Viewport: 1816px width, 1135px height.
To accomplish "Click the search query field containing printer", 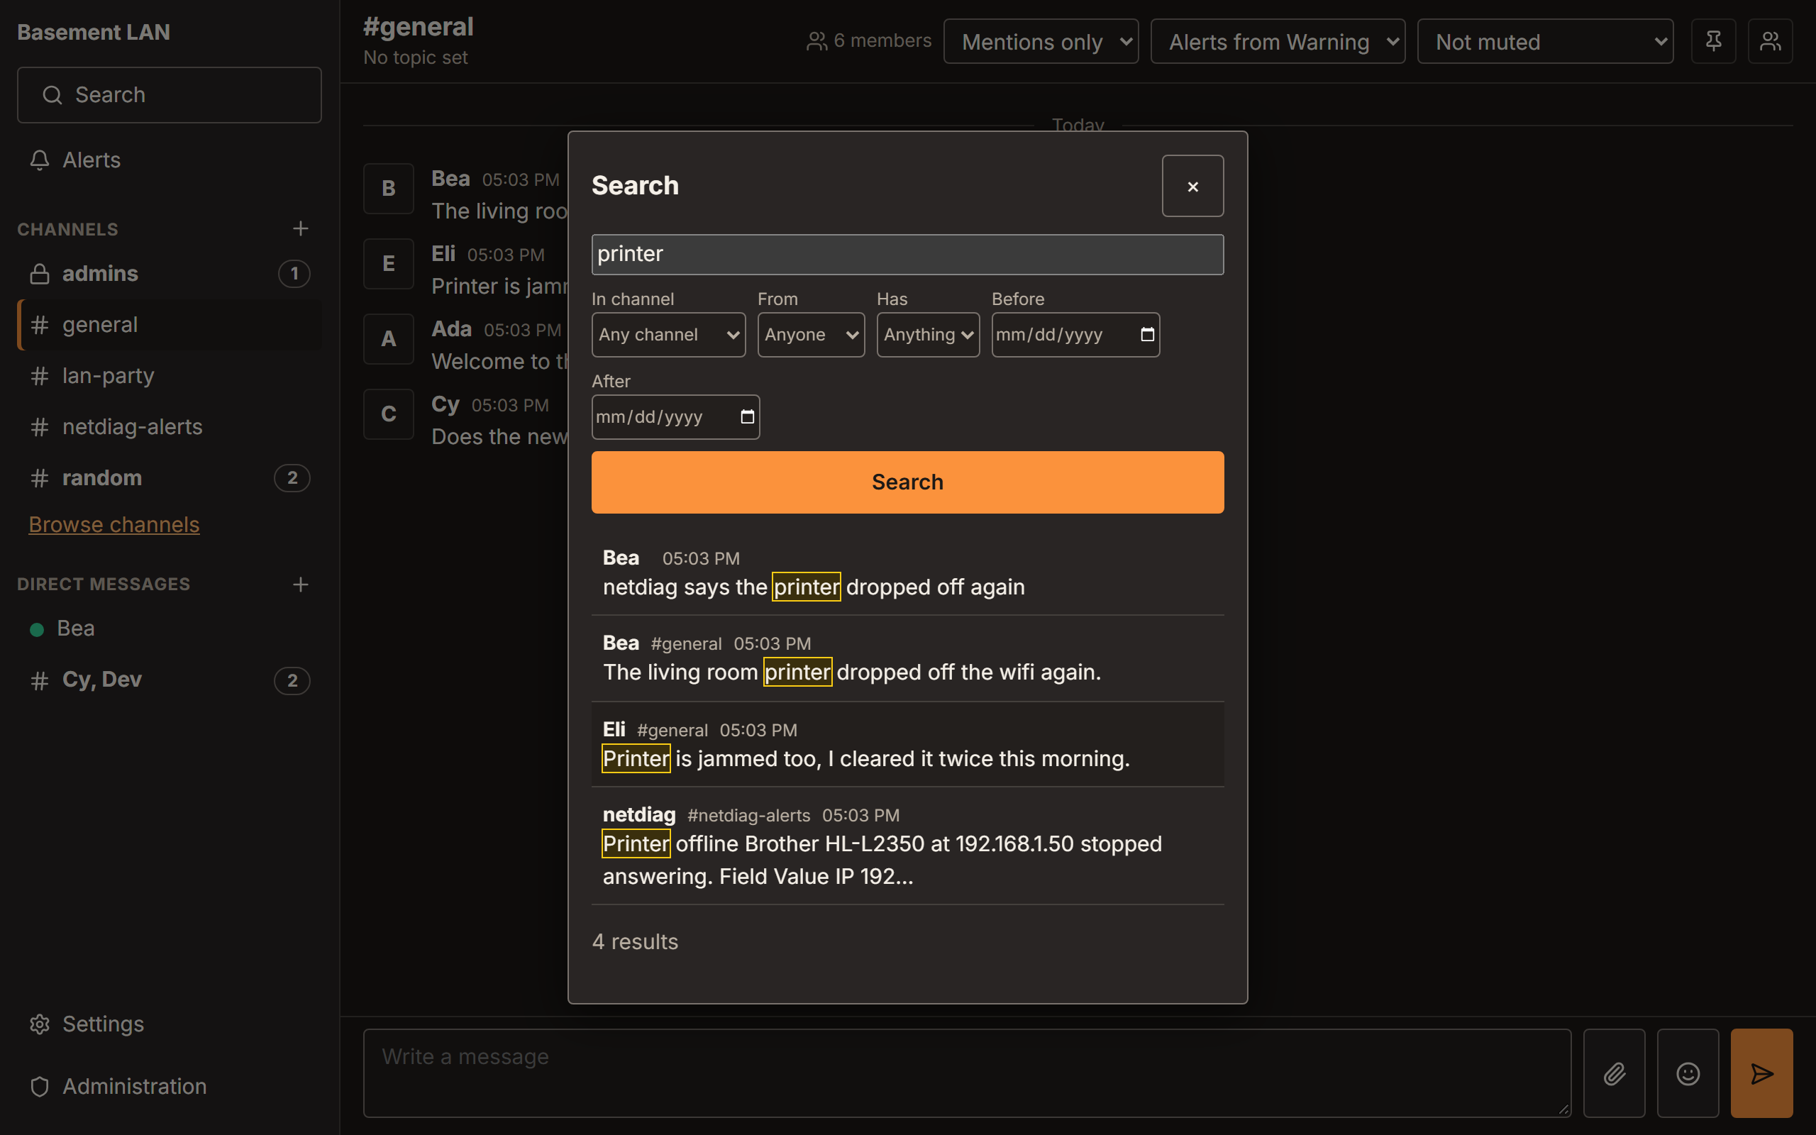I will (907, 255).
